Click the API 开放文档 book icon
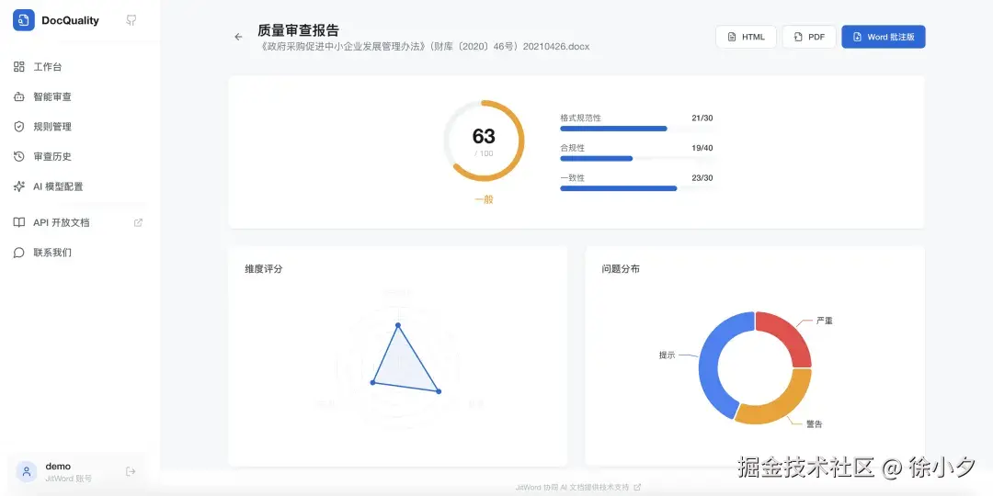The width and height of the screenshot is (993, 496). 19,222
